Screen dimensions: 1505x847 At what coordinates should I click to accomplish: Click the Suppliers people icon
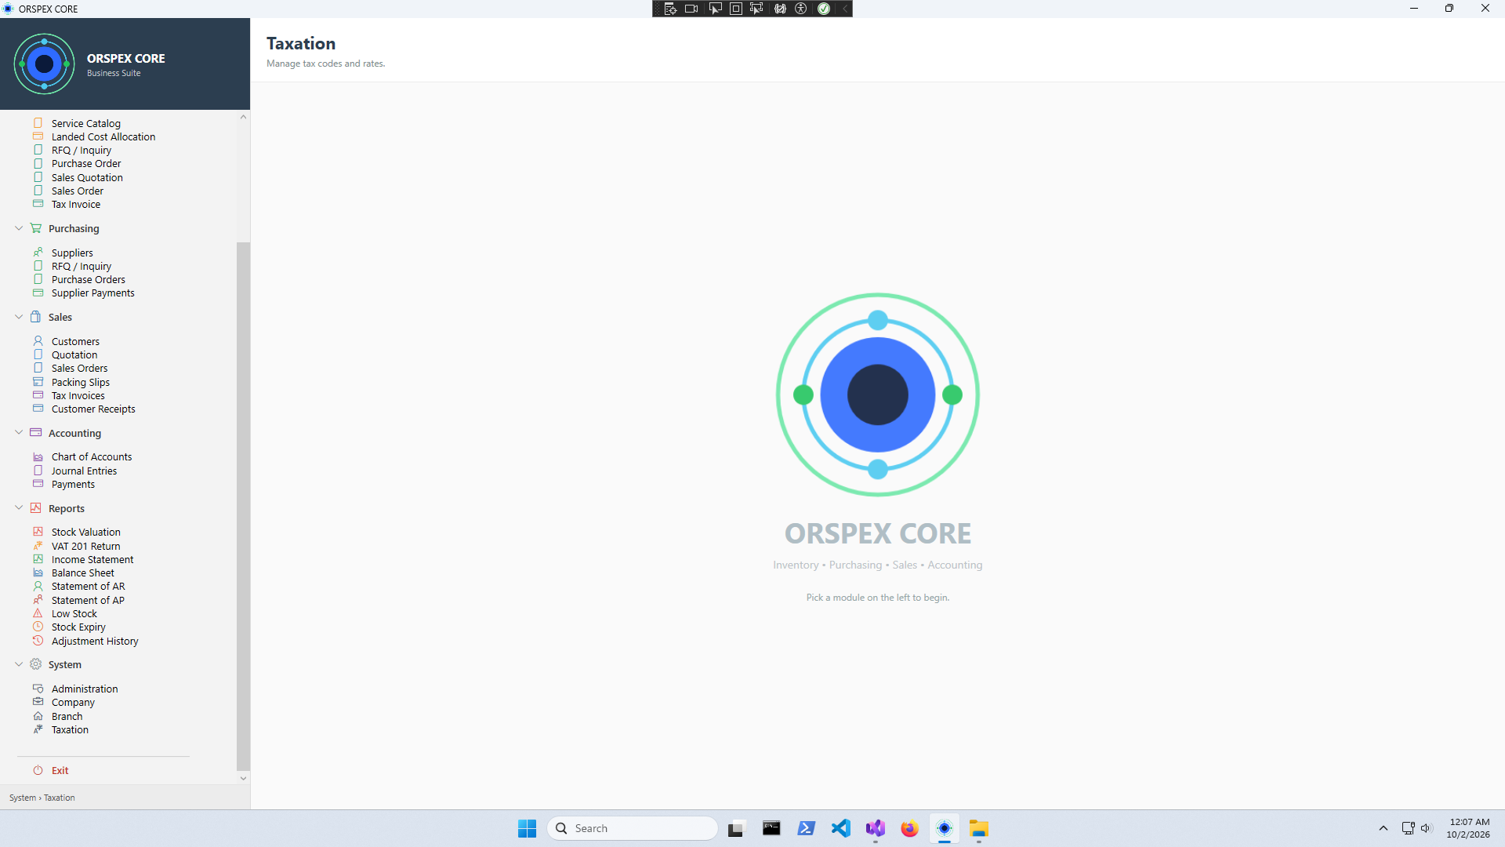[38, 253]
